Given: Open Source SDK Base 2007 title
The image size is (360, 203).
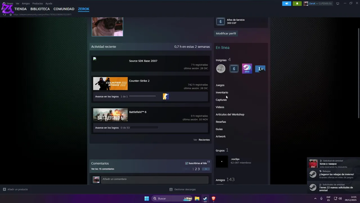Looking at the screenshot, I should 143,61.
